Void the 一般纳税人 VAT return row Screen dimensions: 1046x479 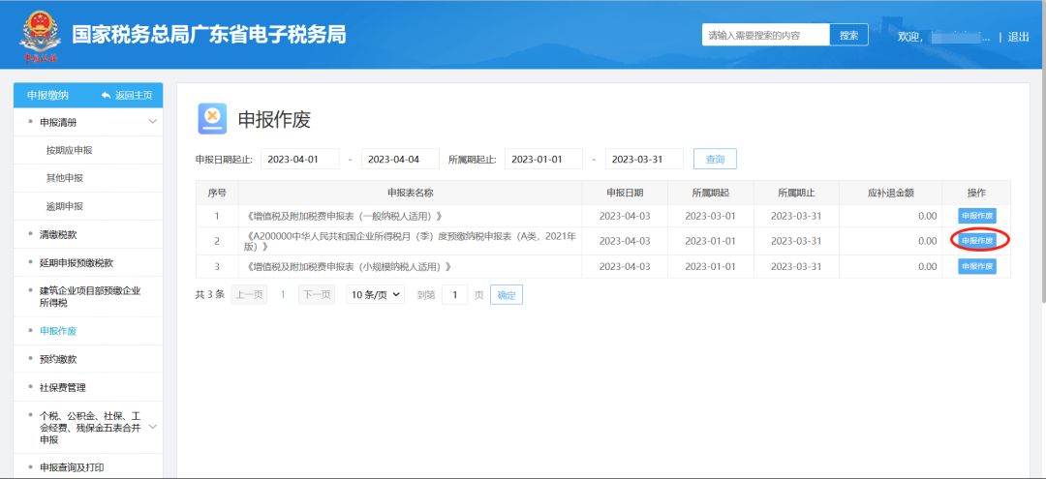[977, 216]
